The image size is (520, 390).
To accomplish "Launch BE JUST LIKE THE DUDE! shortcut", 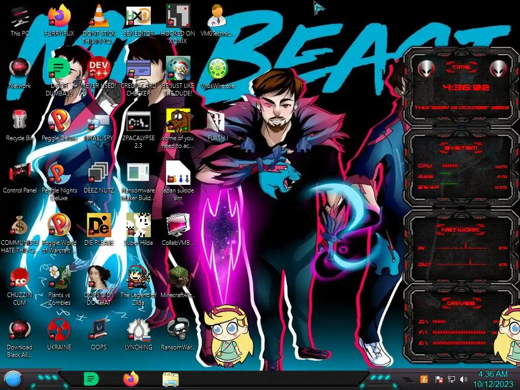I will [178, 77].
